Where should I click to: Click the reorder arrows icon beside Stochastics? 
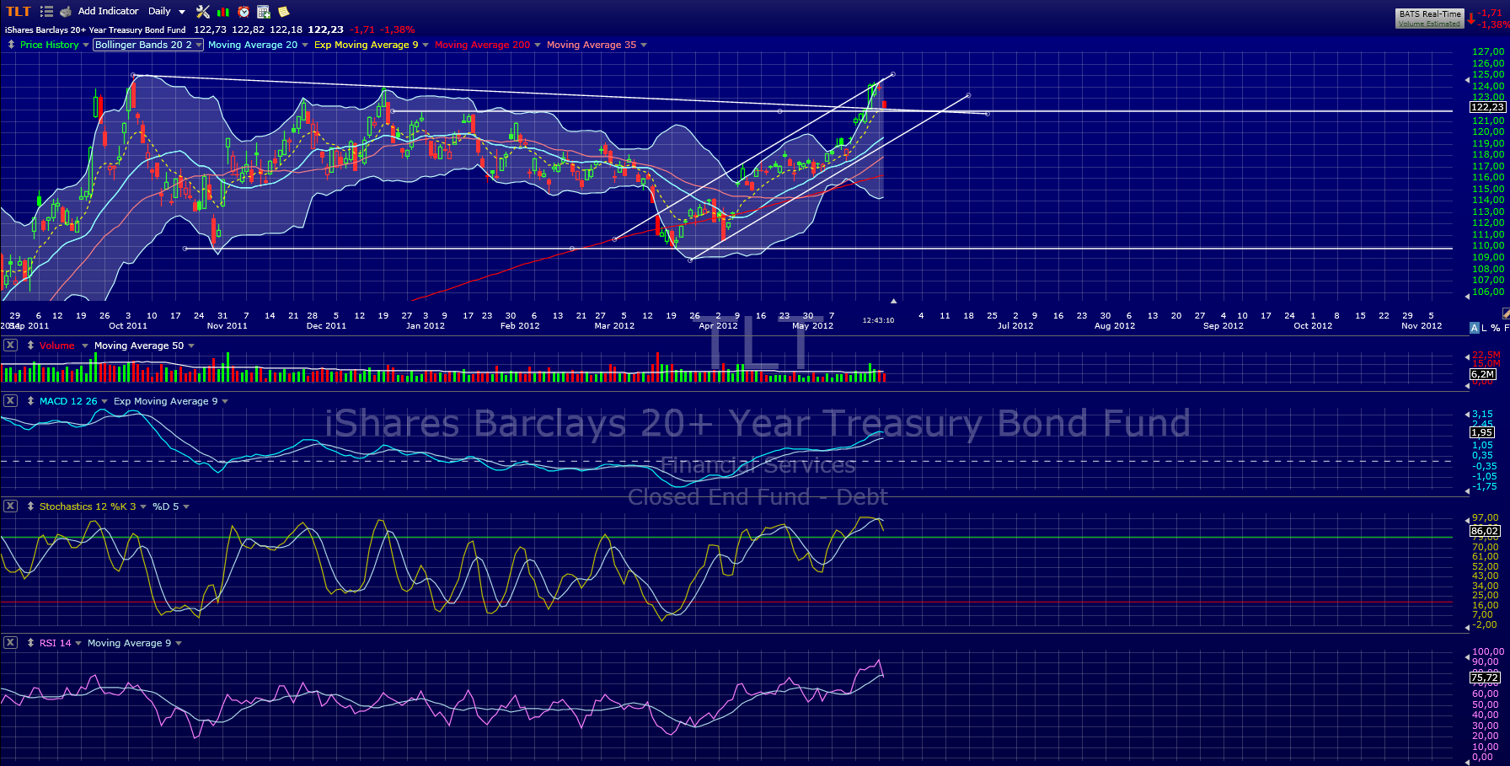pos(30,506)
